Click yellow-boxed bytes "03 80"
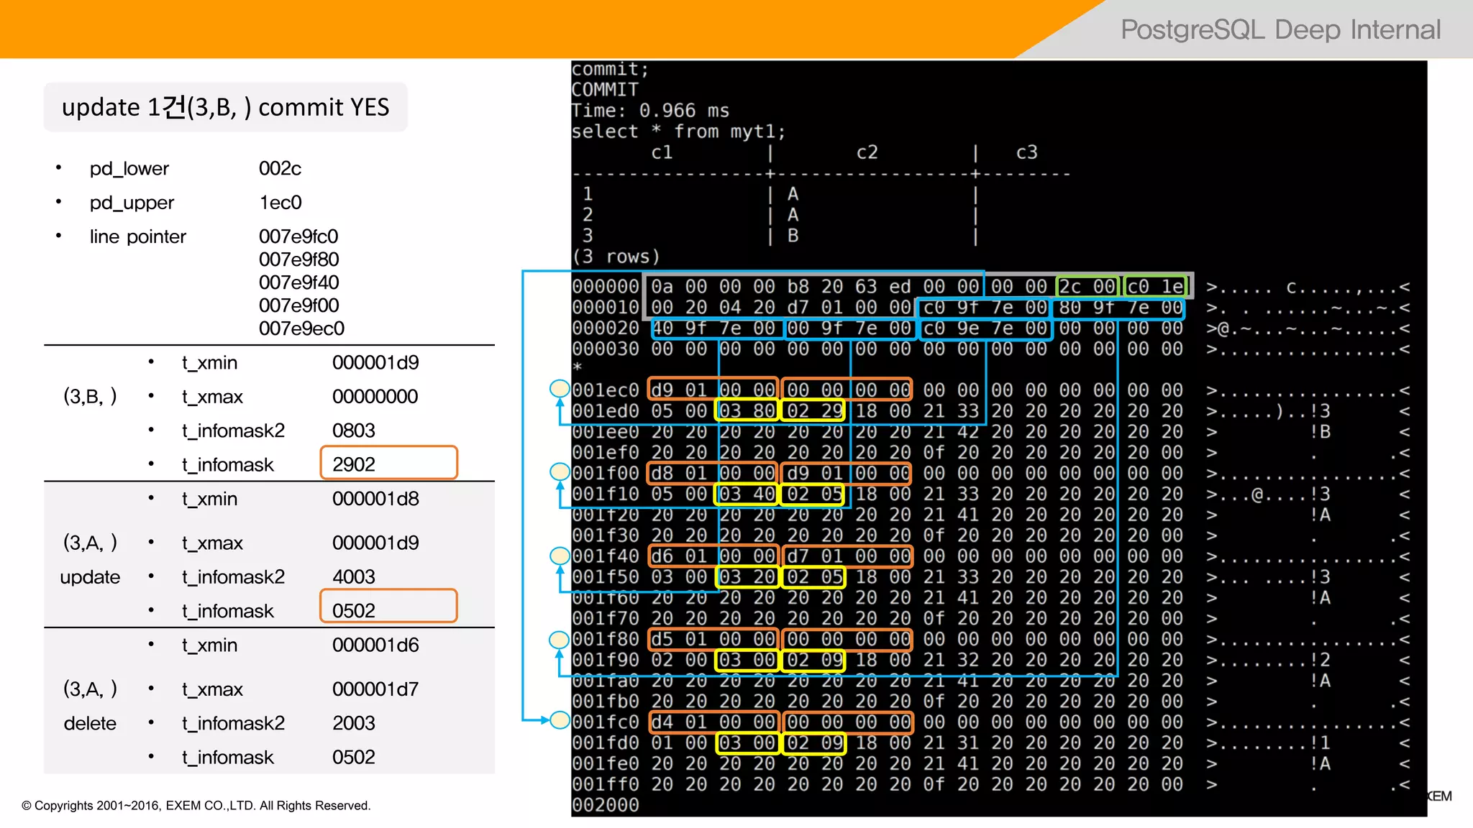 (x=747, y=411)
